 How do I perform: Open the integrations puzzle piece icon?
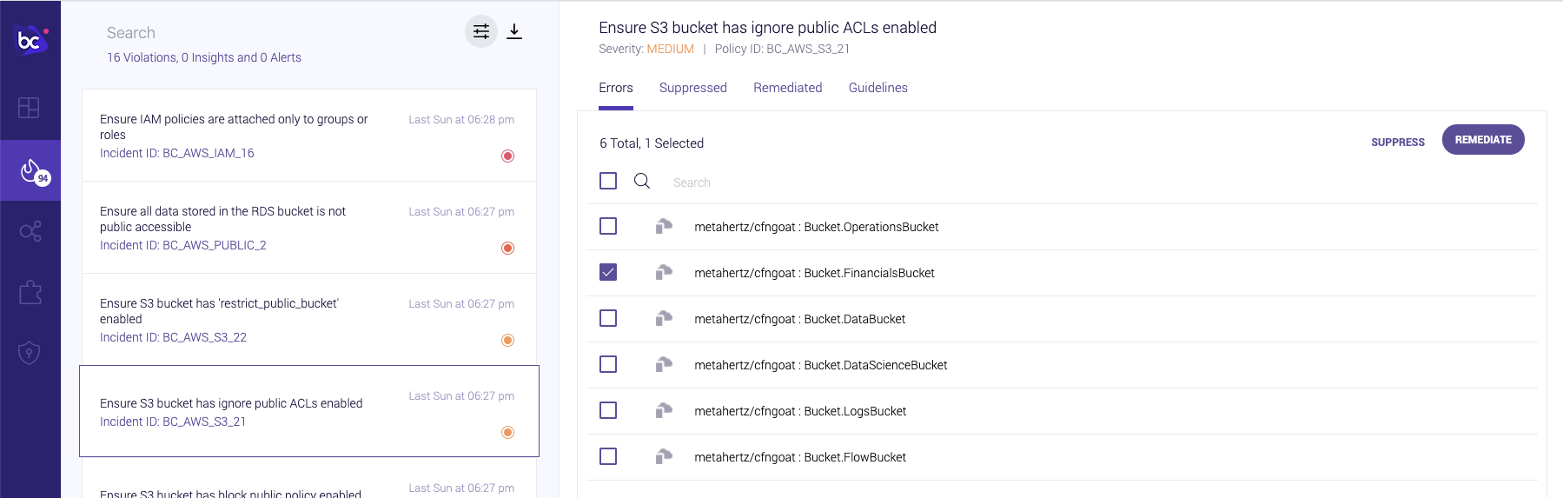[x=30, y=292]
